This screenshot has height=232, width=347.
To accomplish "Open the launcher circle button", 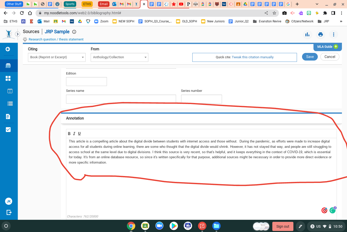I will (6, 226).
